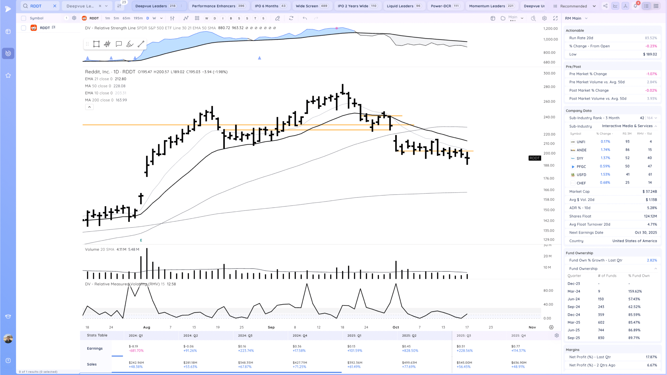Select the rectangle drawing tool
667x375 pixels.
pyautogui.click(x=96, y=44)
